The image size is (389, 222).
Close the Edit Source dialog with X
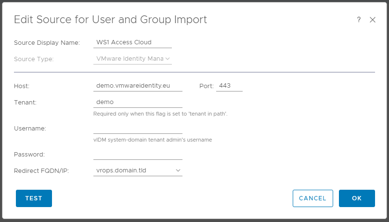click(372, 20)
